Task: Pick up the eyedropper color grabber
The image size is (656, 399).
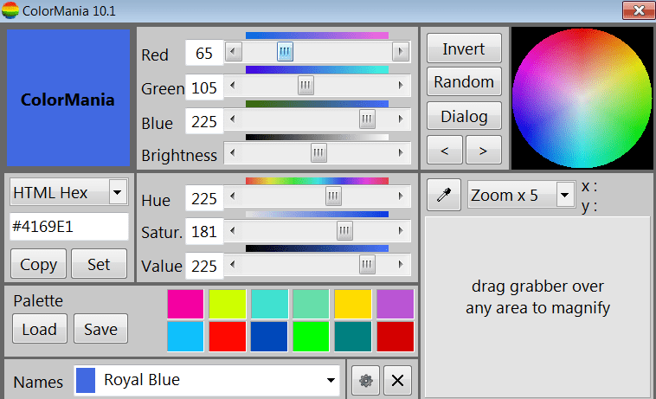Action: tap(444, 195)
